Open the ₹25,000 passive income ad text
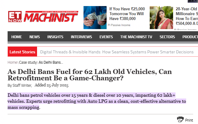 point(127,14)
